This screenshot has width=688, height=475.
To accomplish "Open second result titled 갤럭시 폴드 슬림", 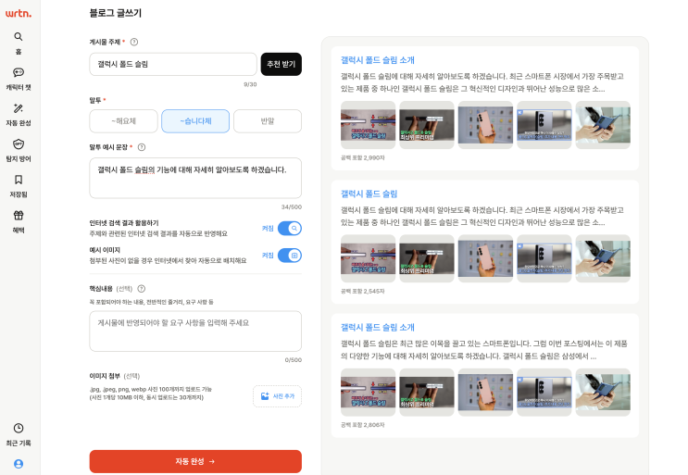I will 369,194.
